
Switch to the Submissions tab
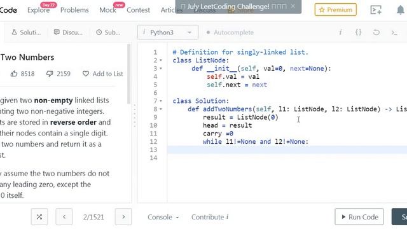click(x=108, y=32)
